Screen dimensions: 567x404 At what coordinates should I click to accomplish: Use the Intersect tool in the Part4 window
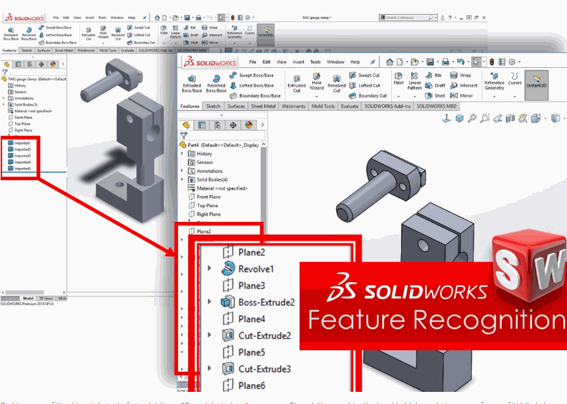point(464,85)
